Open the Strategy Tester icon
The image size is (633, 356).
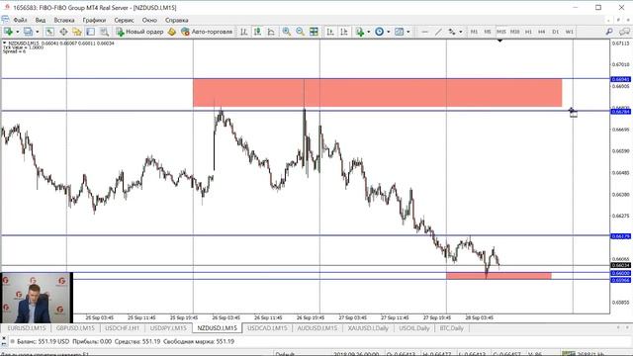tap(104, 32)
